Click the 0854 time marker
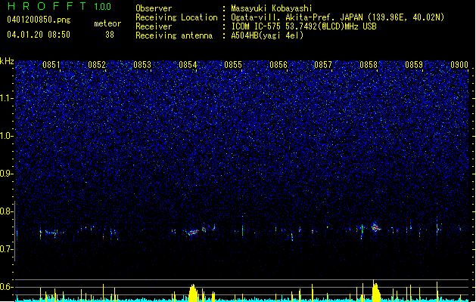 tap(188, 65)
